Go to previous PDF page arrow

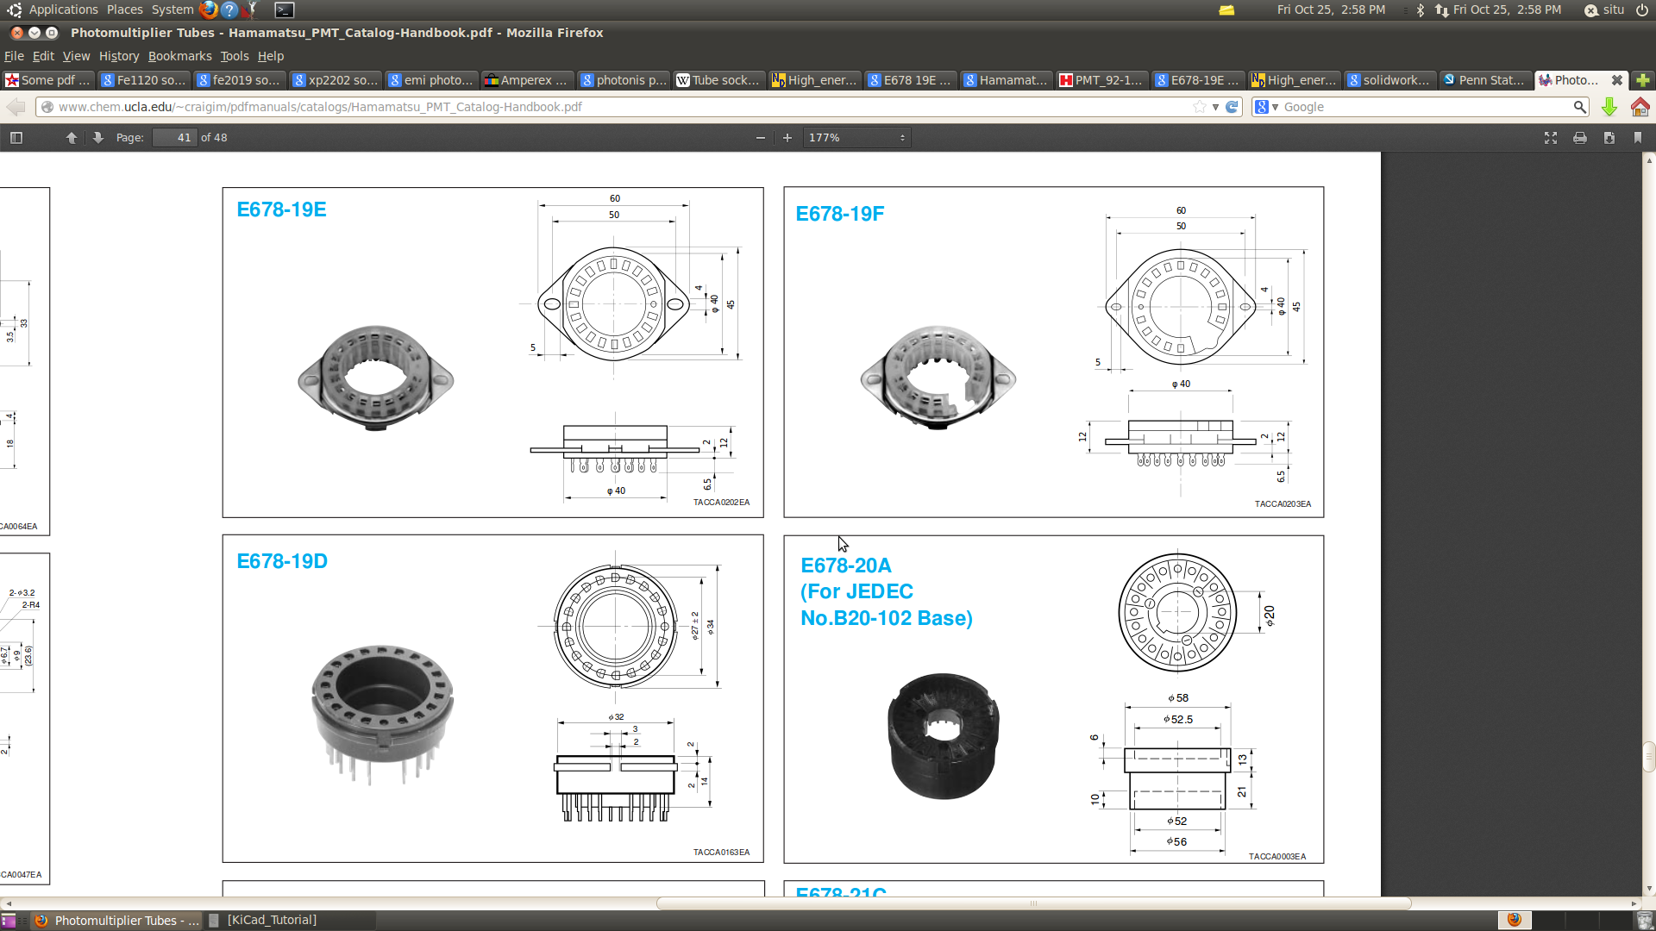coord(72,138)
